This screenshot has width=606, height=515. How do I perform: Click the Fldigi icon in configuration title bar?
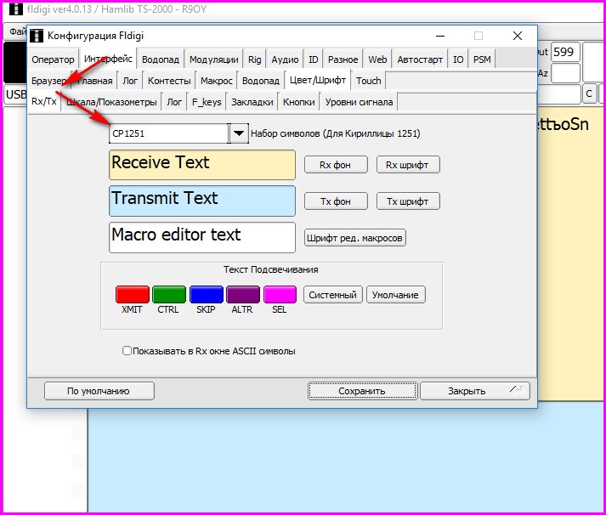36,36
